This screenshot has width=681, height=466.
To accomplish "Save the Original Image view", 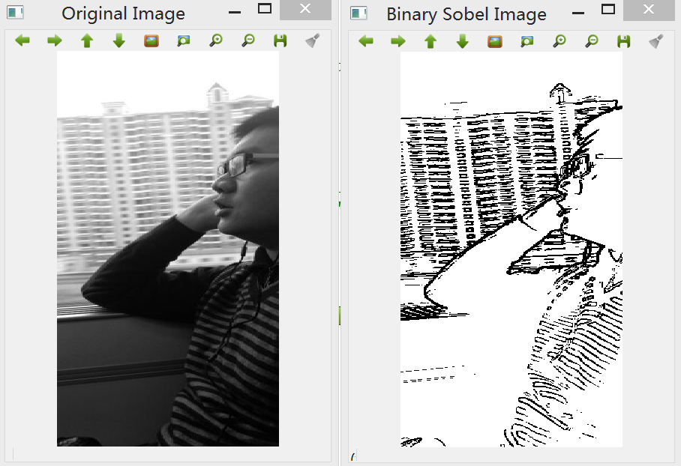I will (x=280, y=40).
